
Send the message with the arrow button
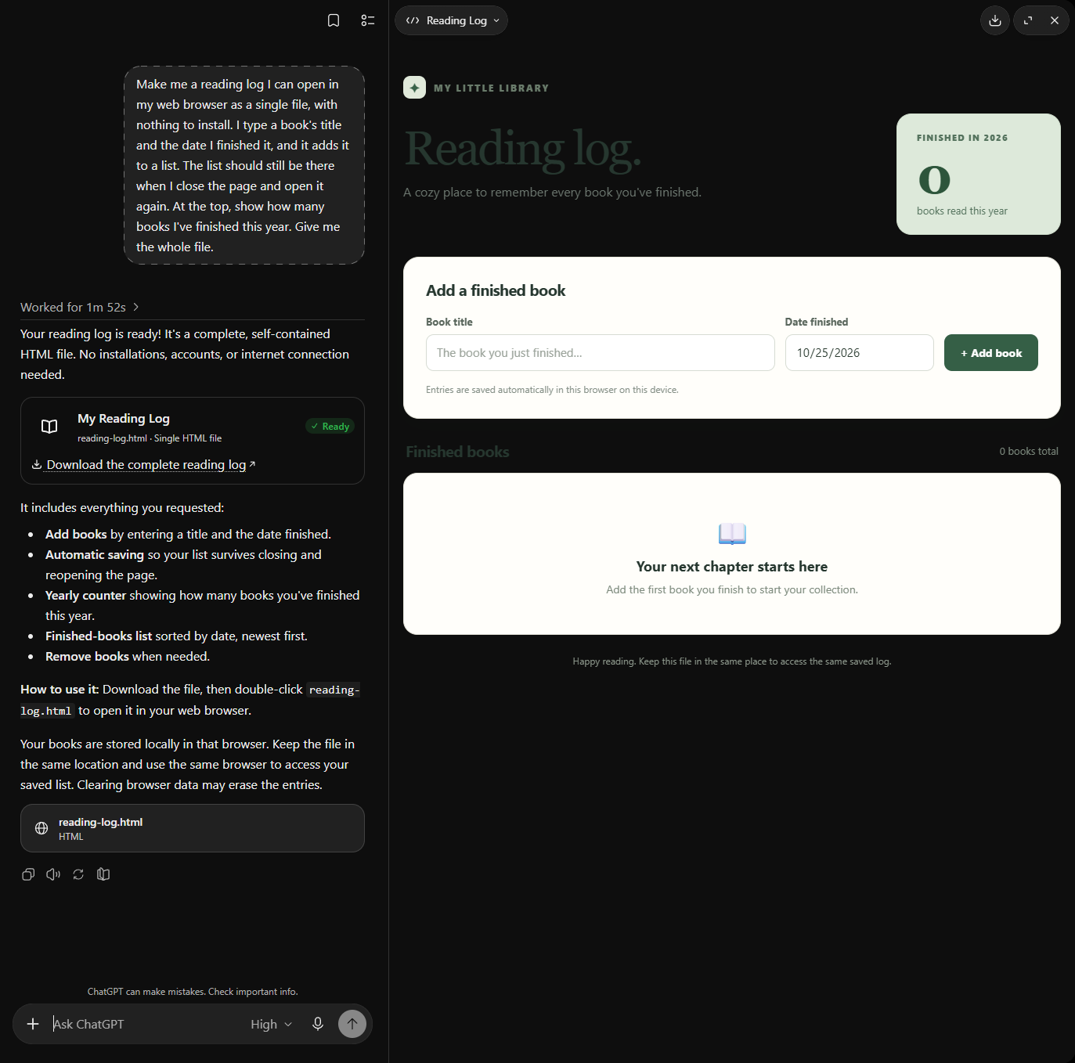pyautogui.click(x=352, y=1024)
